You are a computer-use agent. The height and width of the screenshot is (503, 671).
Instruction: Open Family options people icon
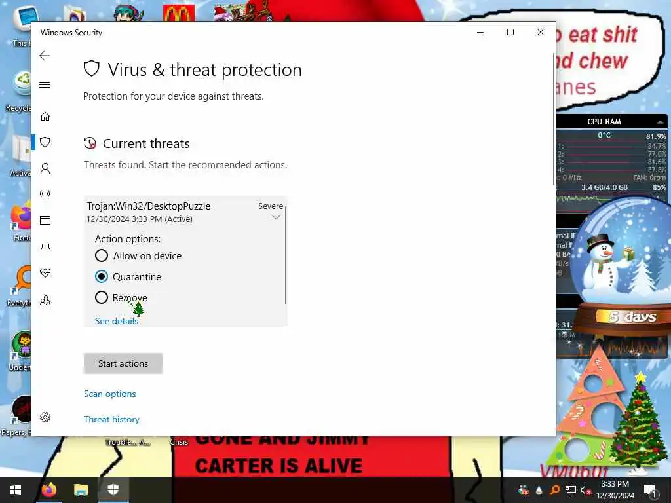[45, 300]
